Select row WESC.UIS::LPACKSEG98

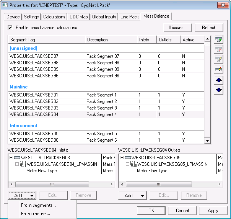(106, 63)
